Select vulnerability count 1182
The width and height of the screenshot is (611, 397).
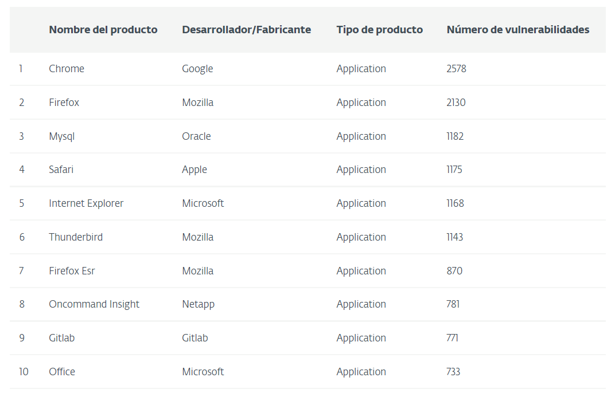pyautogui.click(x=455, y=136)
